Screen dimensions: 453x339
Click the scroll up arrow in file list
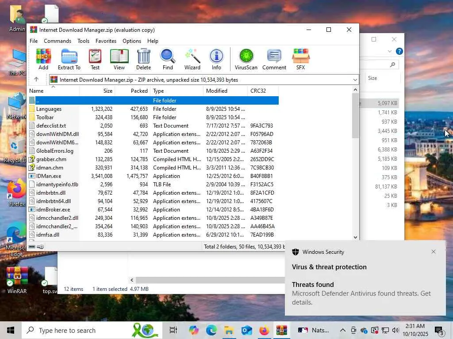(355, 90)
